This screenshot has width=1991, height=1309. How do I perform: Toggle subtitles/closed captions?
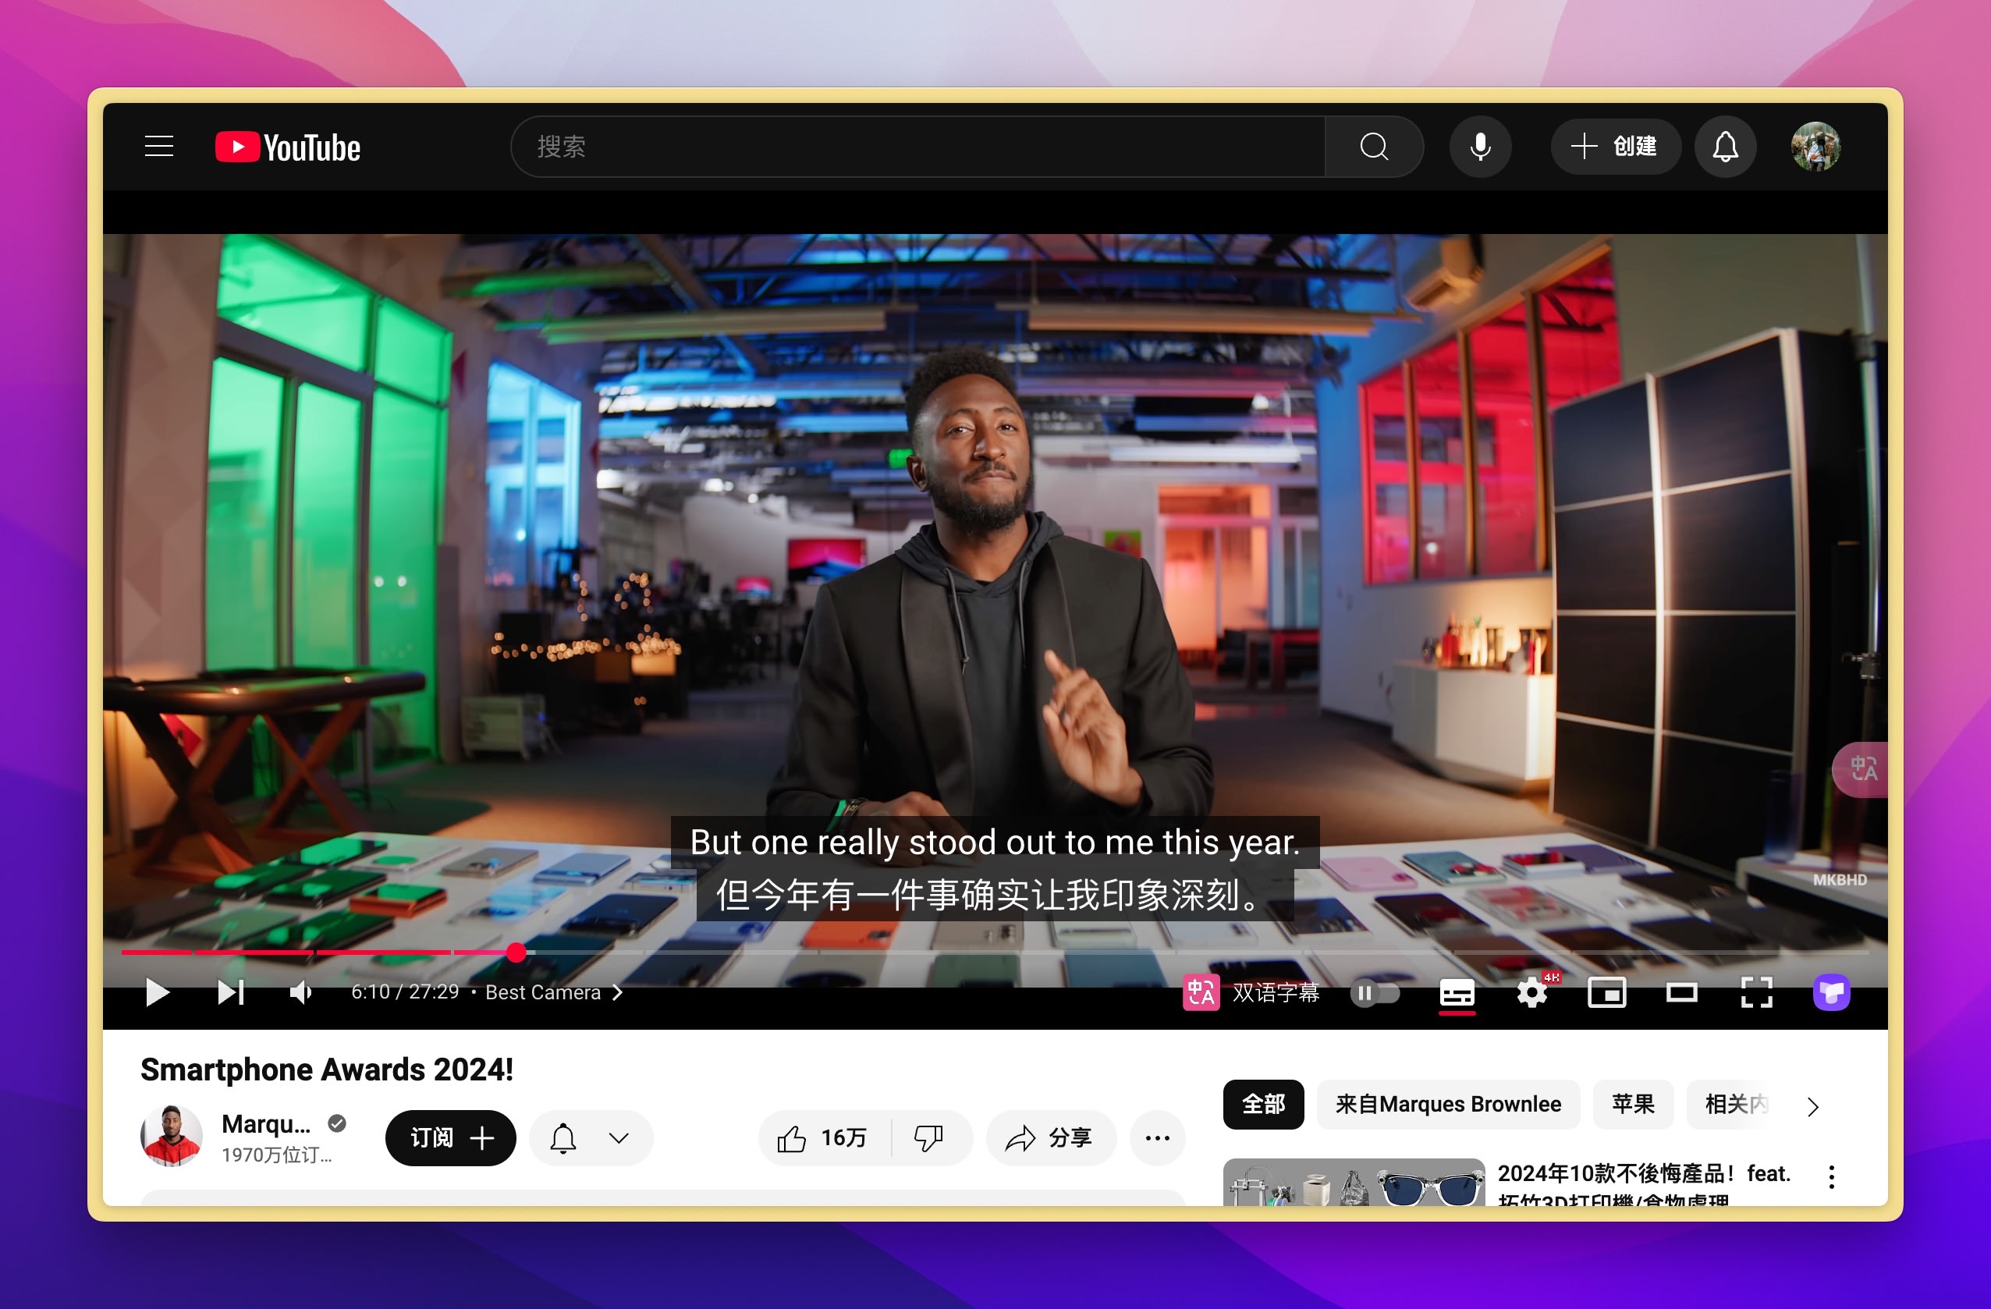1457,993
